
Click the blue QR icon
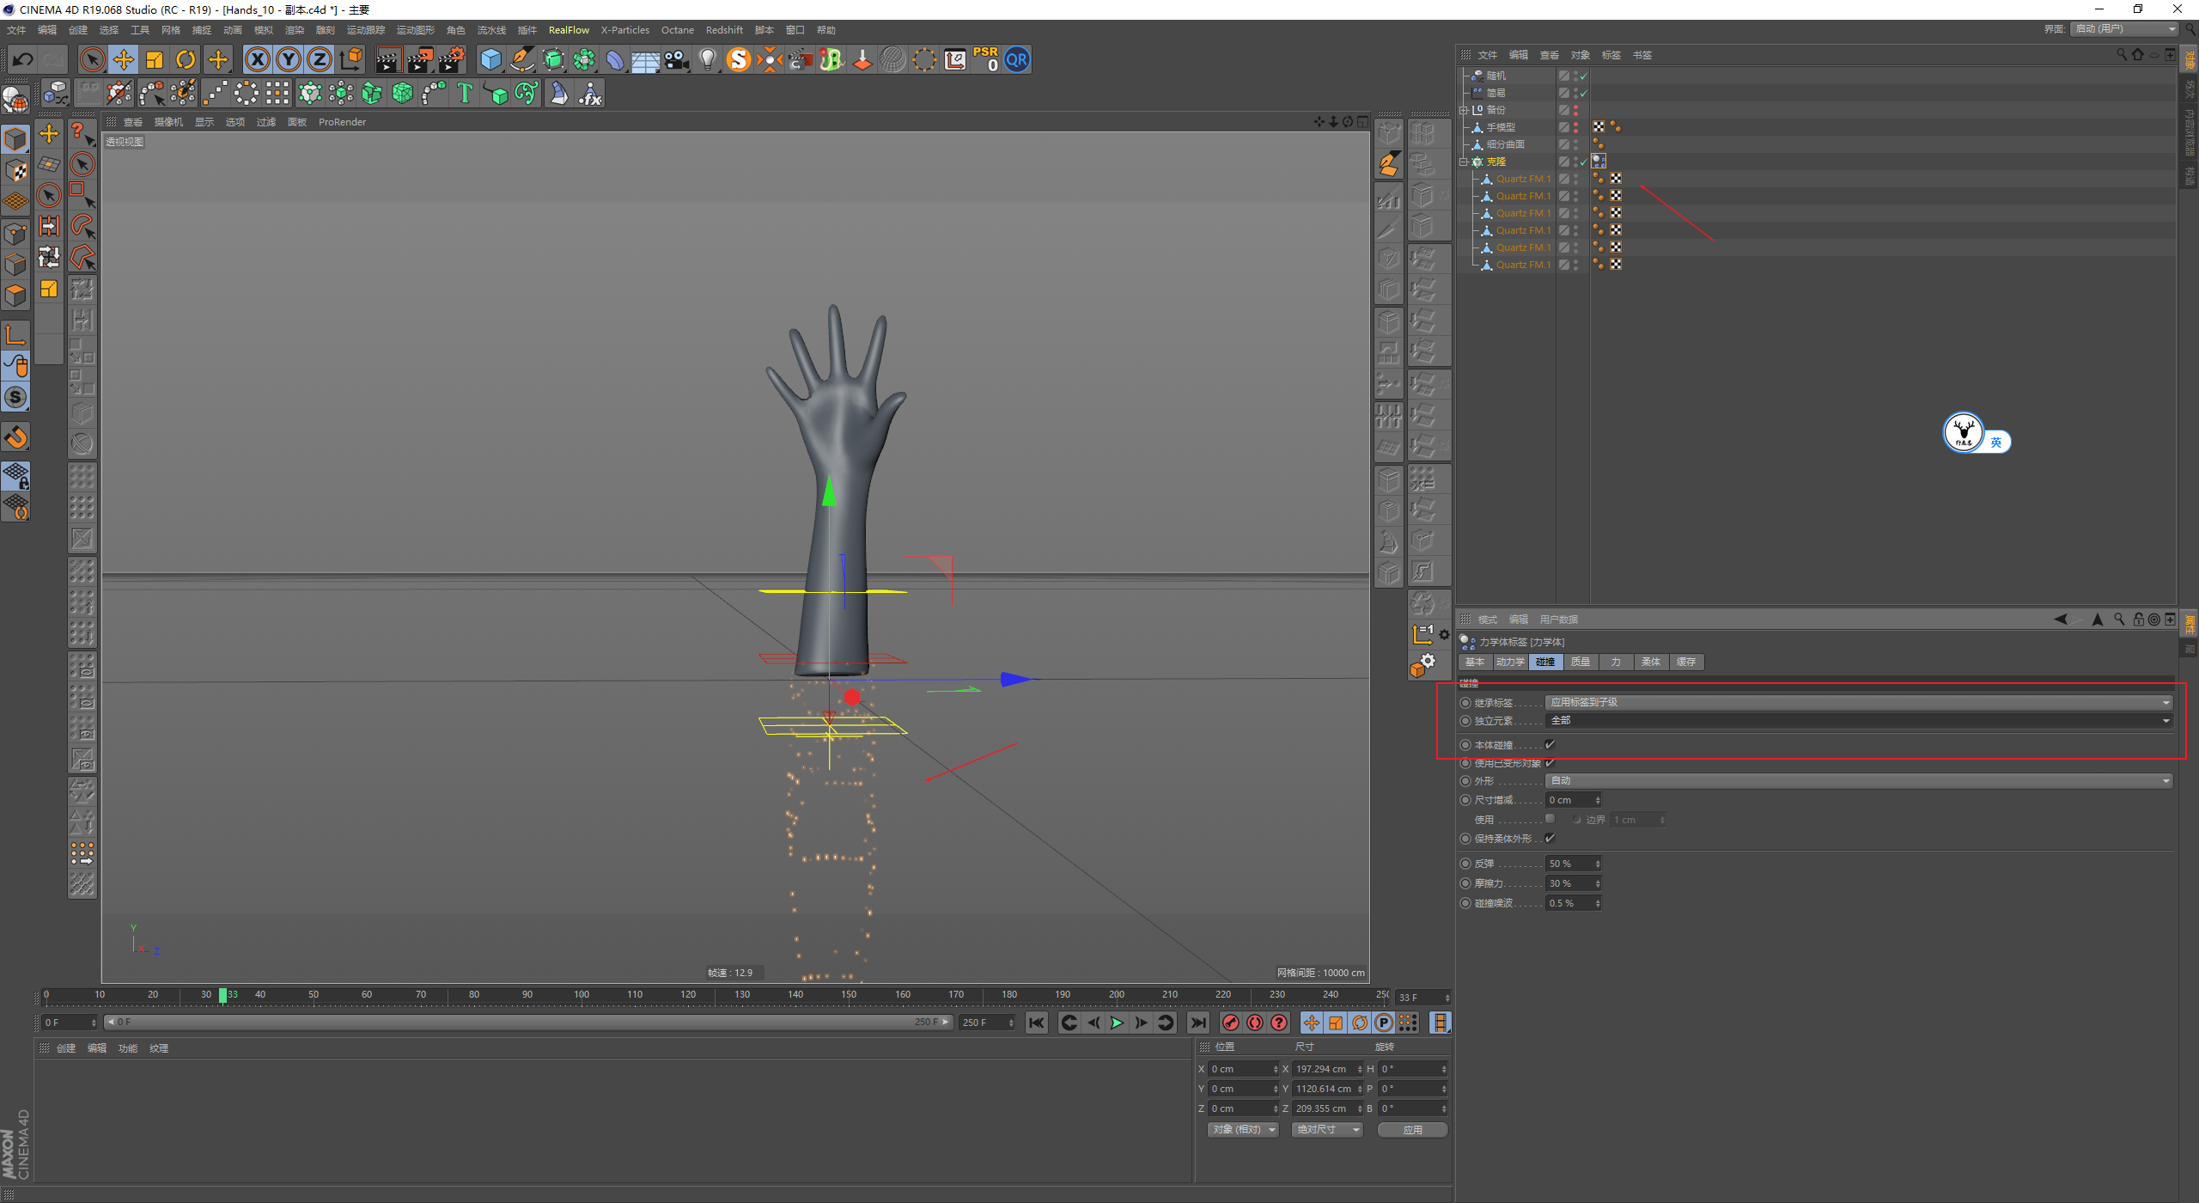[x=1017, y=59]
